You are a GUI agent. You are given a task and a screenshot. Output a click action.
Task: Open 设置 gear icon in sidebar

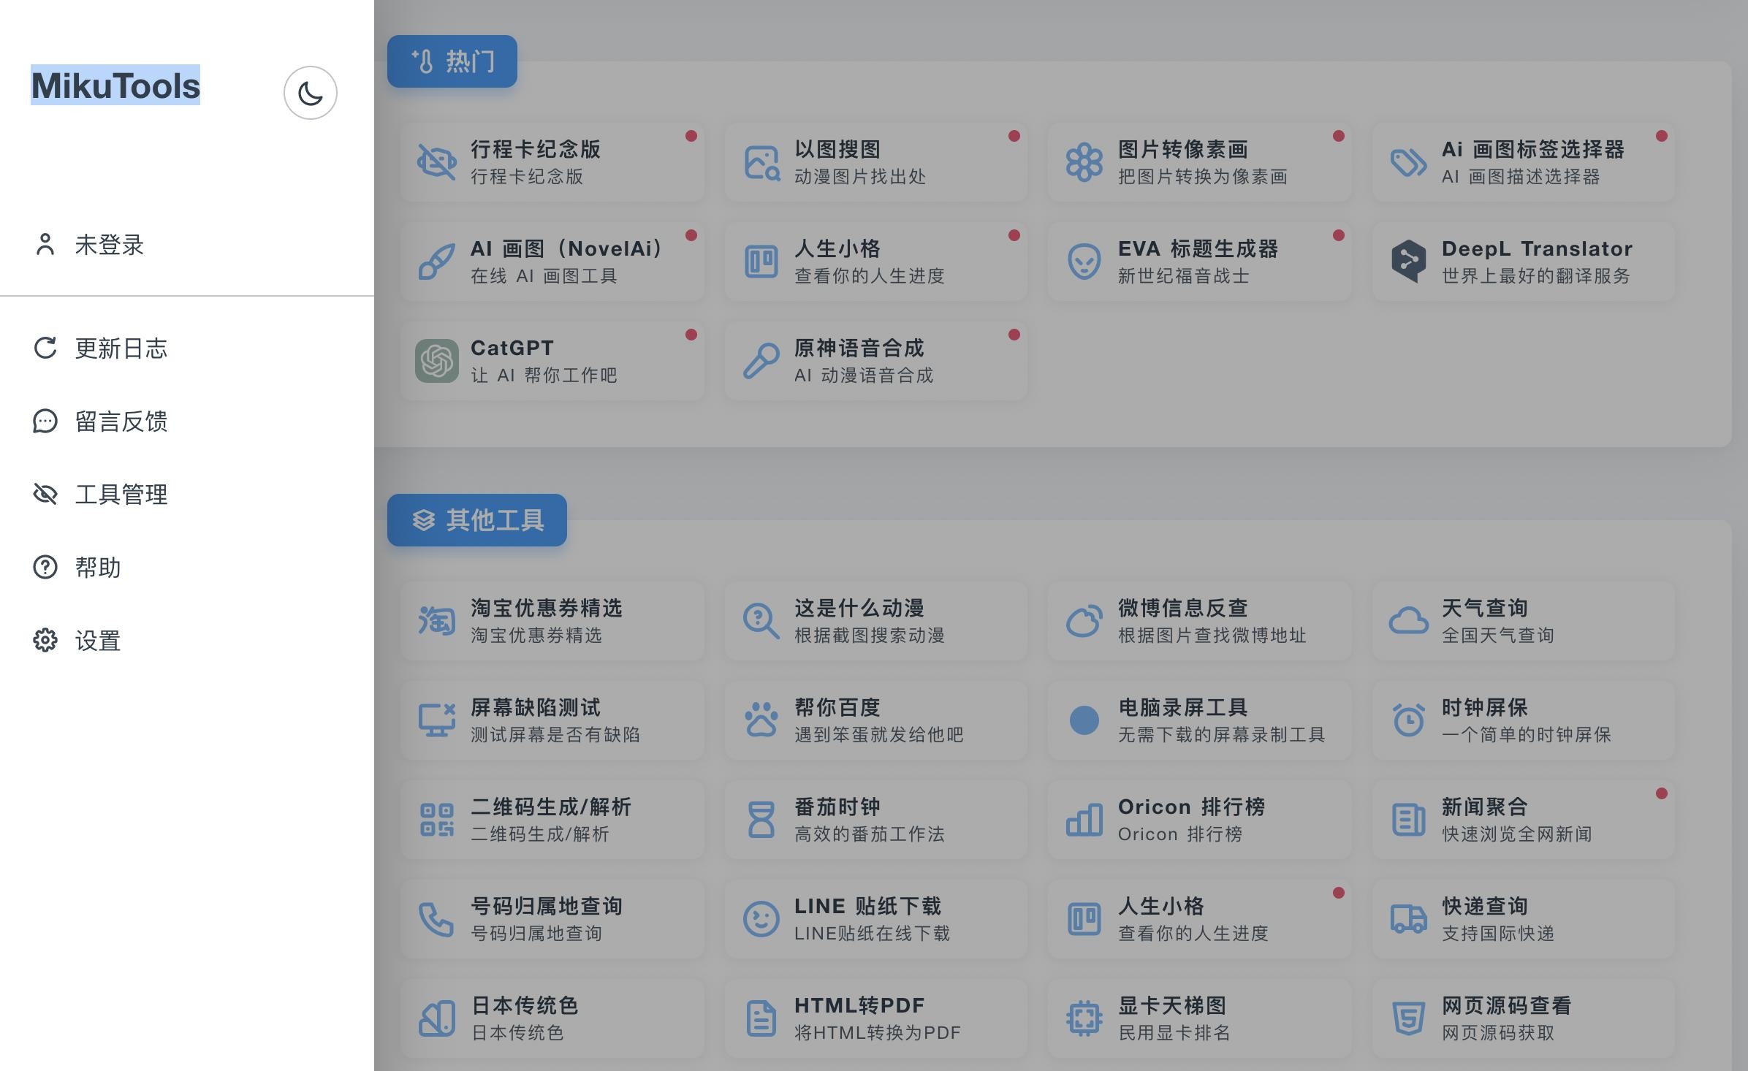[x=45, y=641]
